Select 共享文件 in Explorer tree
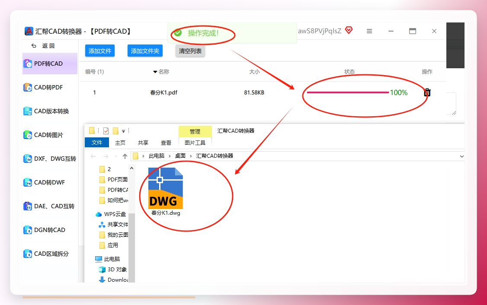This screenshot has height=305, width=487. point(113,225)
